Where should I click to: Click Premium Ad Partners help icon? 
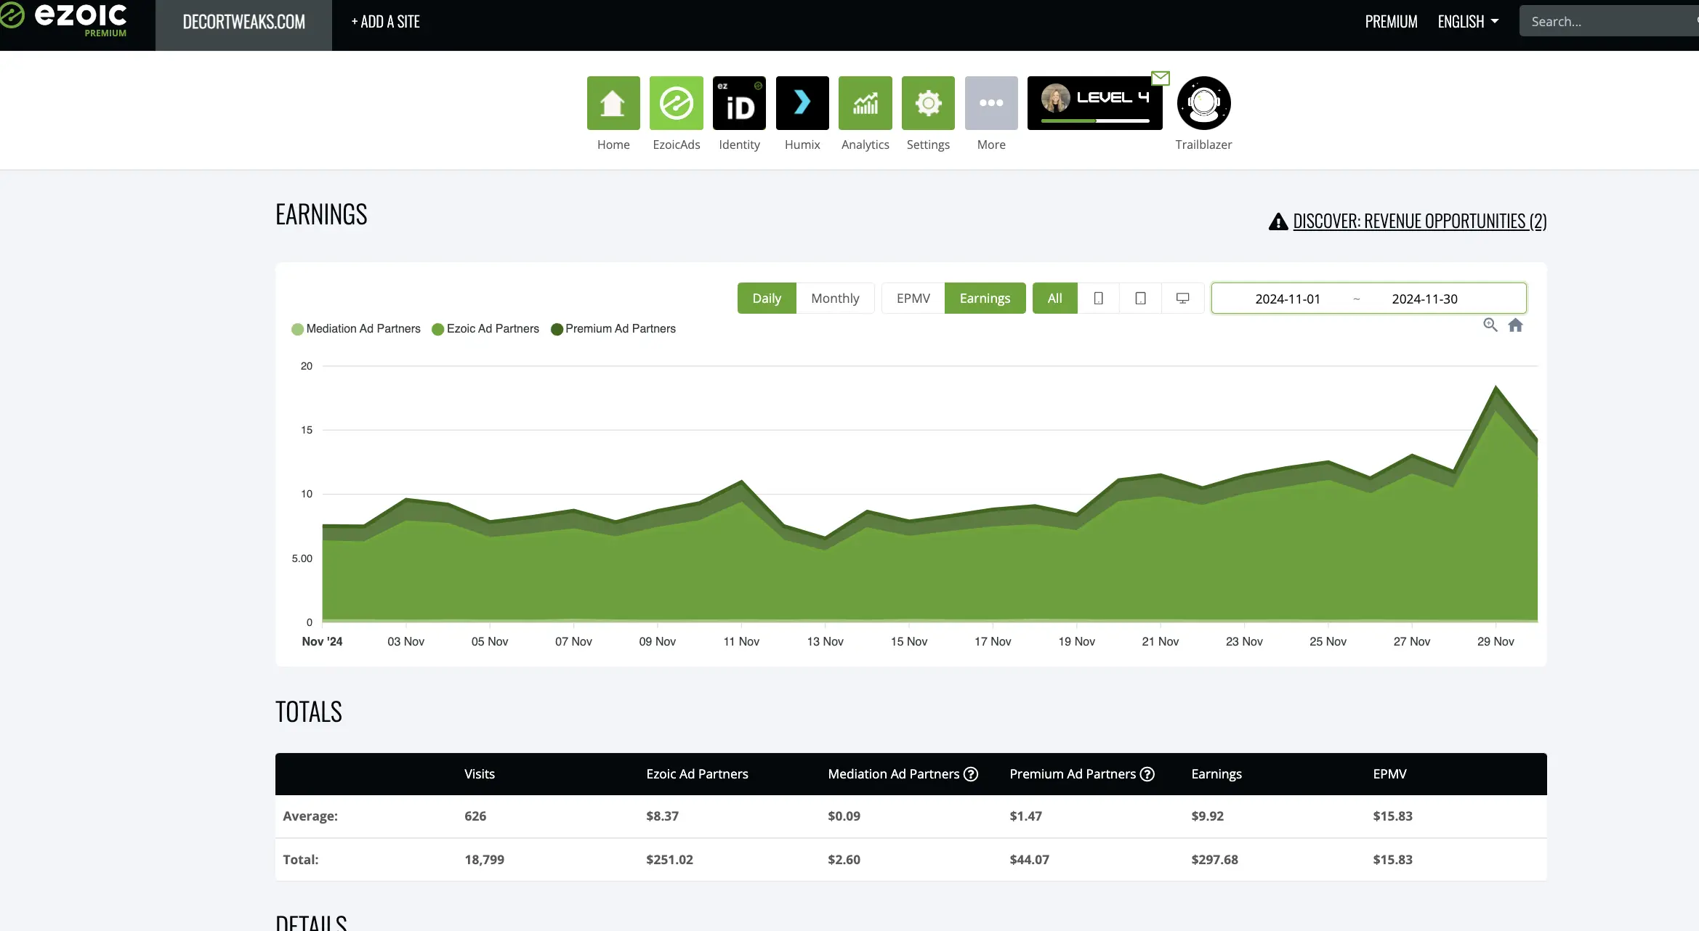pyautogui.click(x=1147, y=774)
